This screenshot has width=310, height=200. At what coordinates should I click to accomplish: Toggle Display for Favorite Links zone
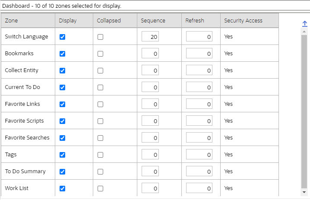[62, 105]
